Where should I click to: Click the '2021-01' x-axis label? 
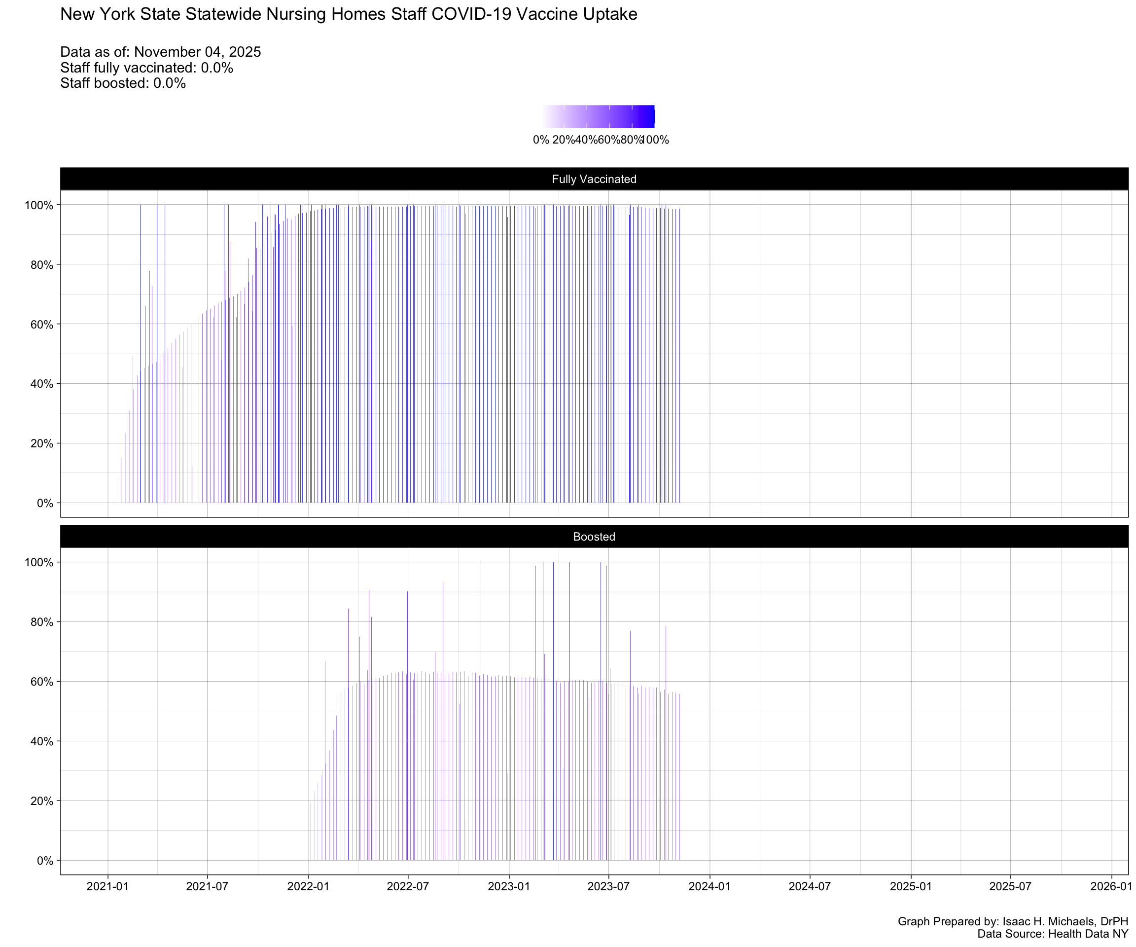(107, 886)
